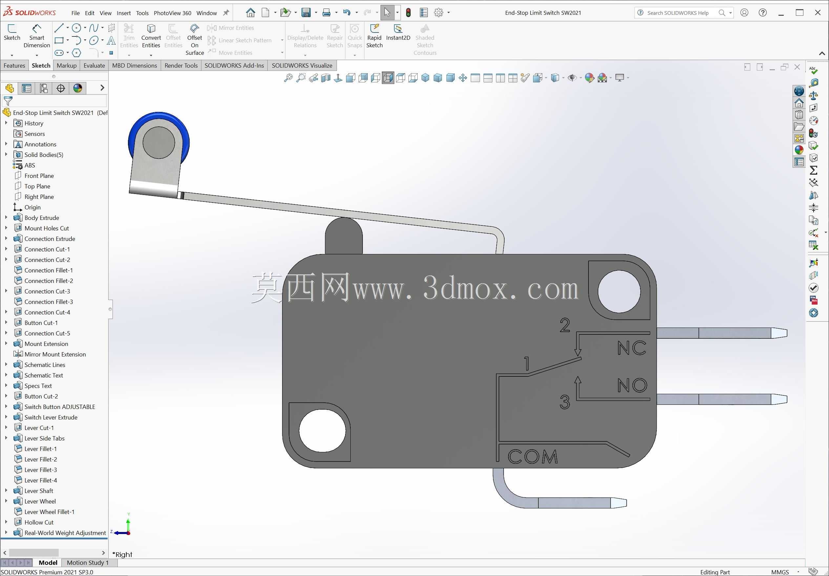The image size is (829, 576).
Task: Expand Solid Bodies(5) folder
Action: pyautogui.click(x=6, y=155)
